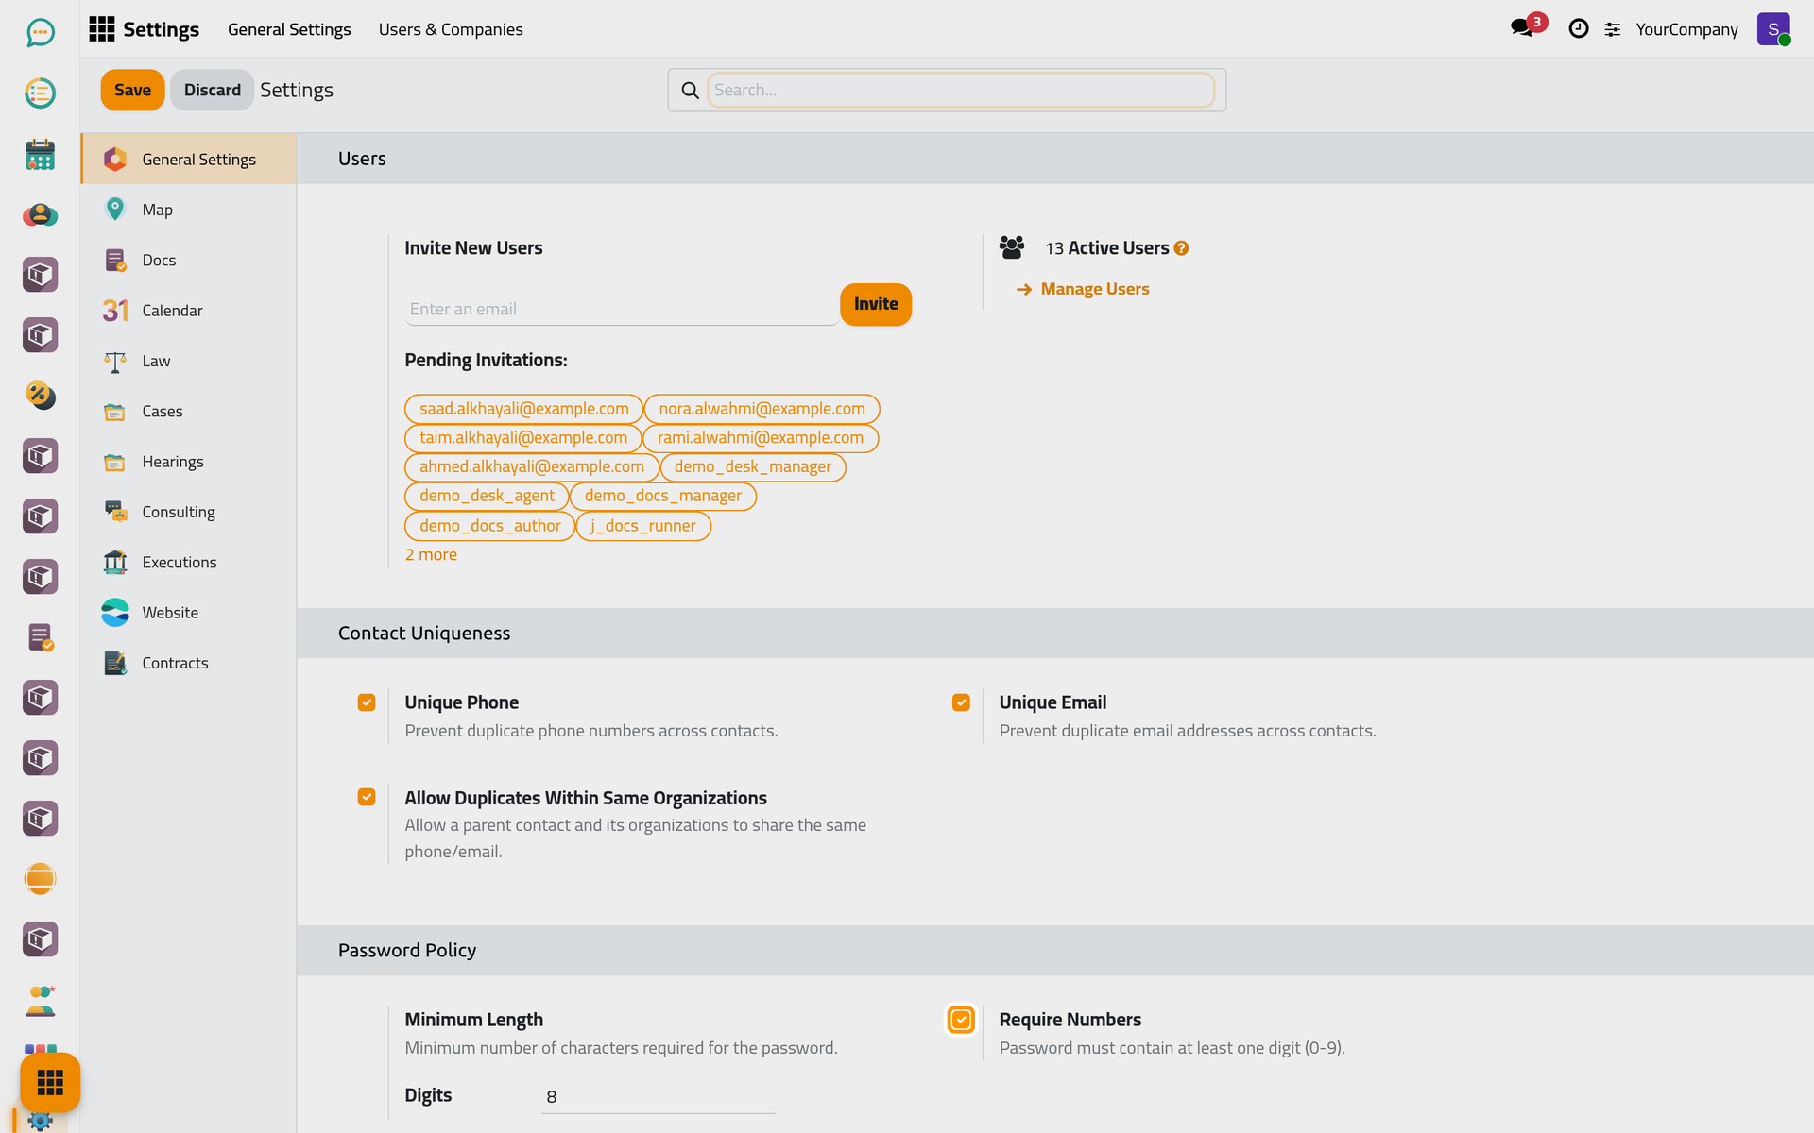
Task: Open the YourCompany company switcher
Action: [1686, 29]
